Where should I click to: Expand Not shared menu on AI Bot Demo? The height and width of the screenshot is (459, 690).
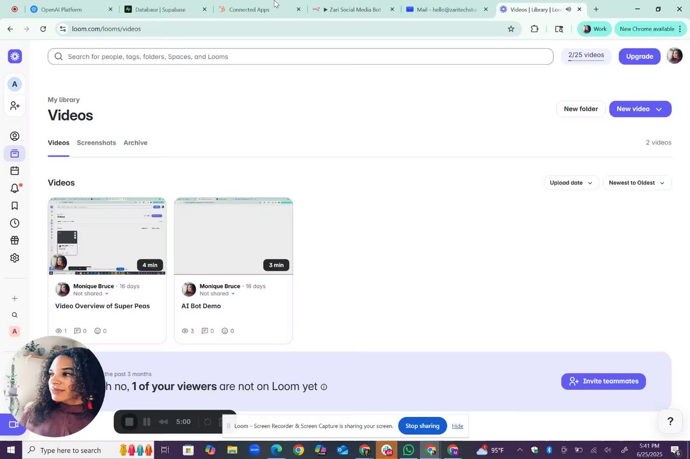(217, 294)
